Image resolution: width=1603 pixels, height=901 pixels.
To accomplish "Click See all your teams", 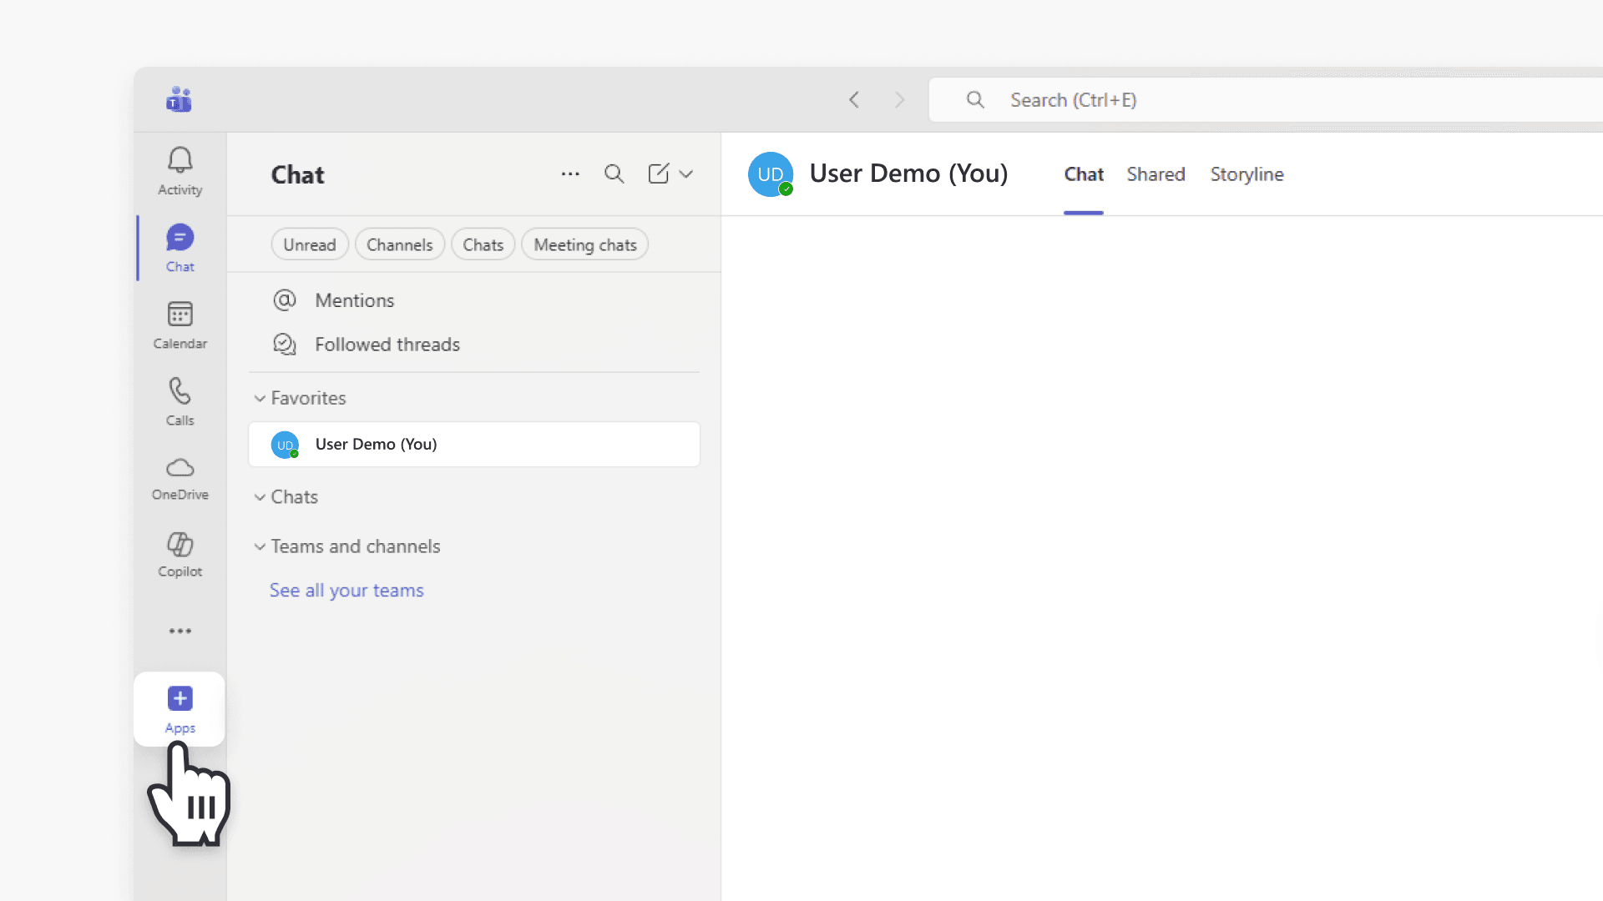I will (x=346, y=590).
